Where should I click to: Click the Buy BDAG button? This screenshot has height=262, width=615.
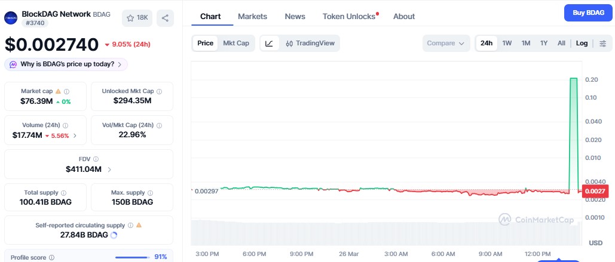pos(588,13)
